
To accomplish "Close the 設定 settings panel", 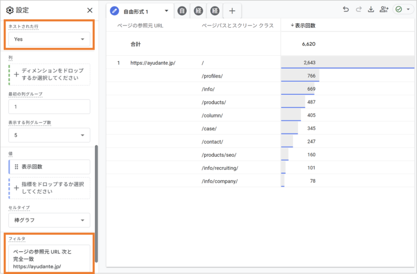I will [x=90, y=10].
